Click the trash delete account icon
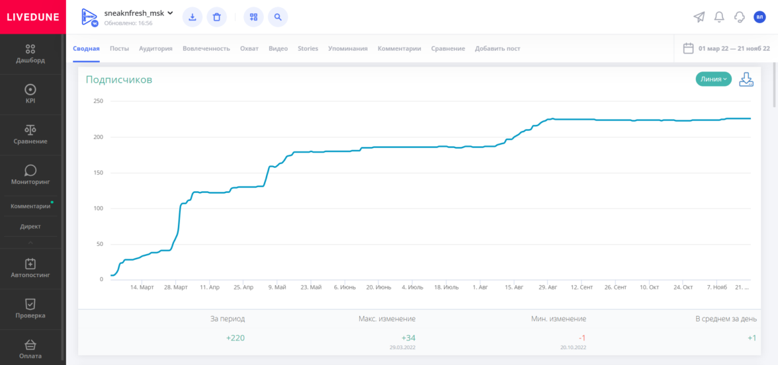Viewport: 778px width, 365px height. click(x=217, y=17)
